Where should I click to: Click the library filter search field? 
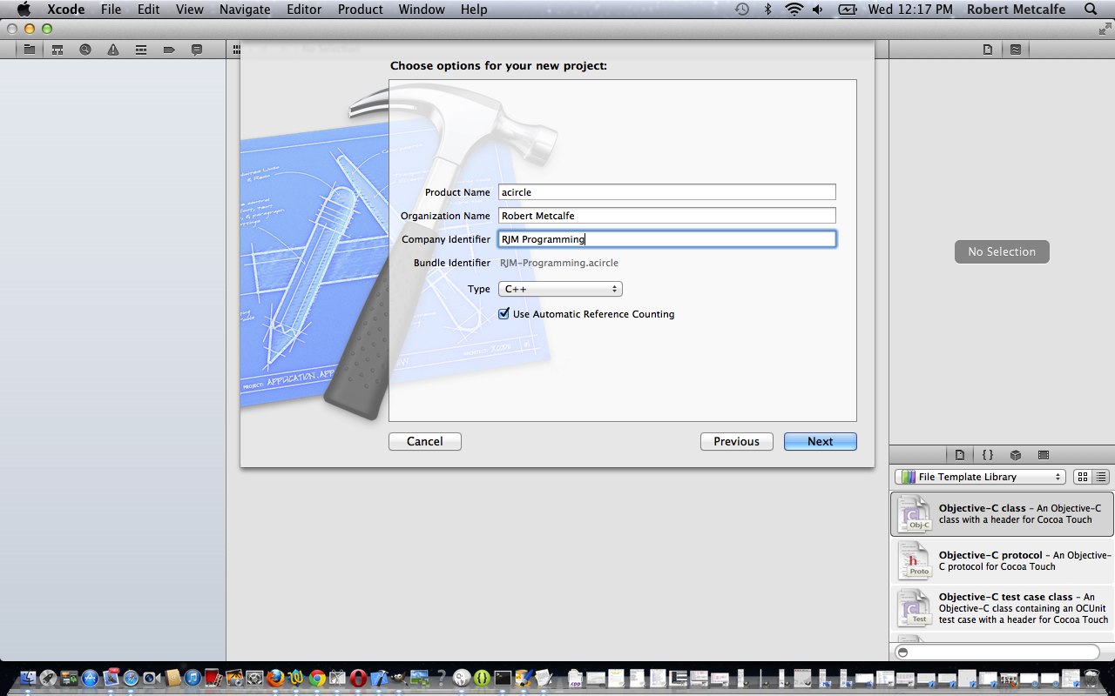[997, 652]
